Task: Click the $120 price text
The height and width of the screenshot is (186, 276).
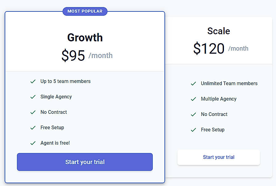Action: click(x=209, y=48)
